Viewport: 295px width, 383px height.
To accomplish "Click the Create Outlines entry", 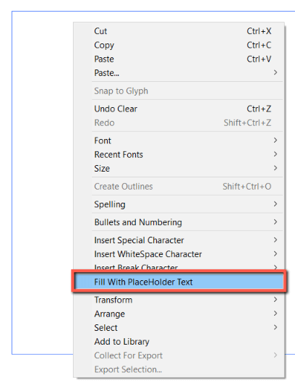I will click(179, 186).
